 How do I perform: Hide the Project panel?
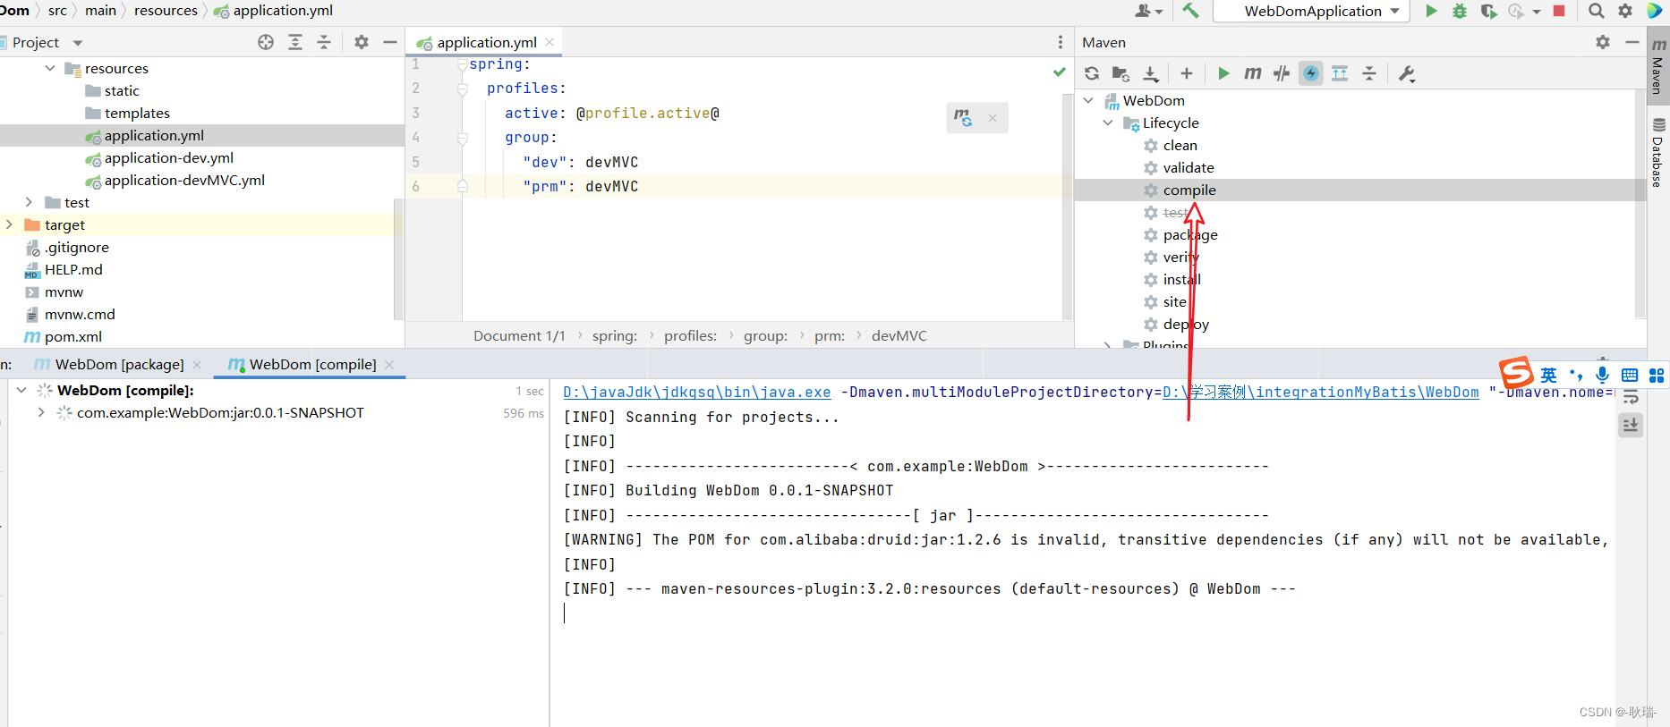pos(390,42)
